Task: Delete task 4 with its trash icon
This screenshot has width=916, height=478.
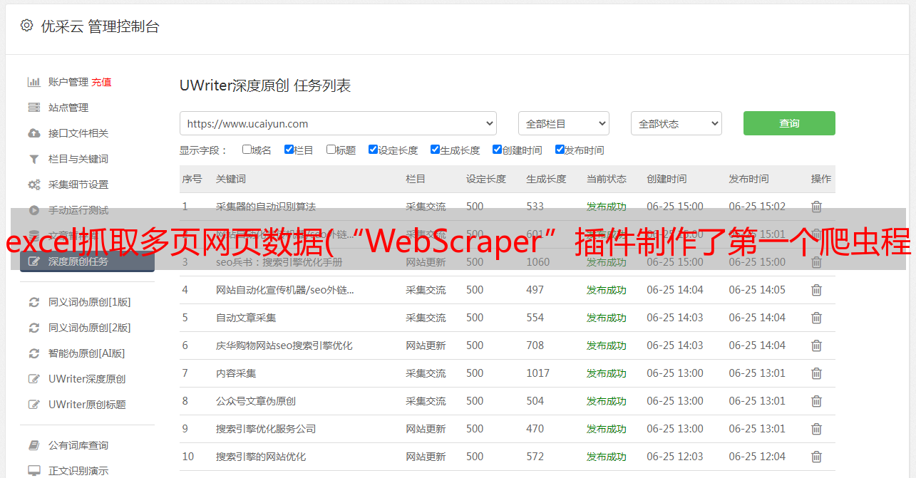Action: 816,290
